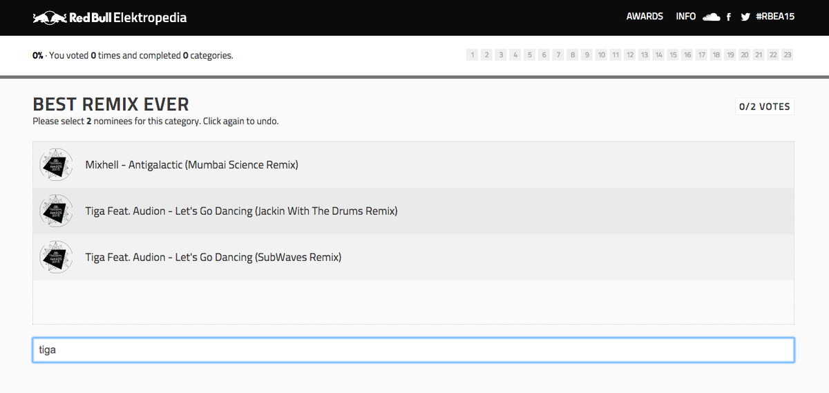
Task: Open the SoundCloud icon link
Action: click(711, 17)
